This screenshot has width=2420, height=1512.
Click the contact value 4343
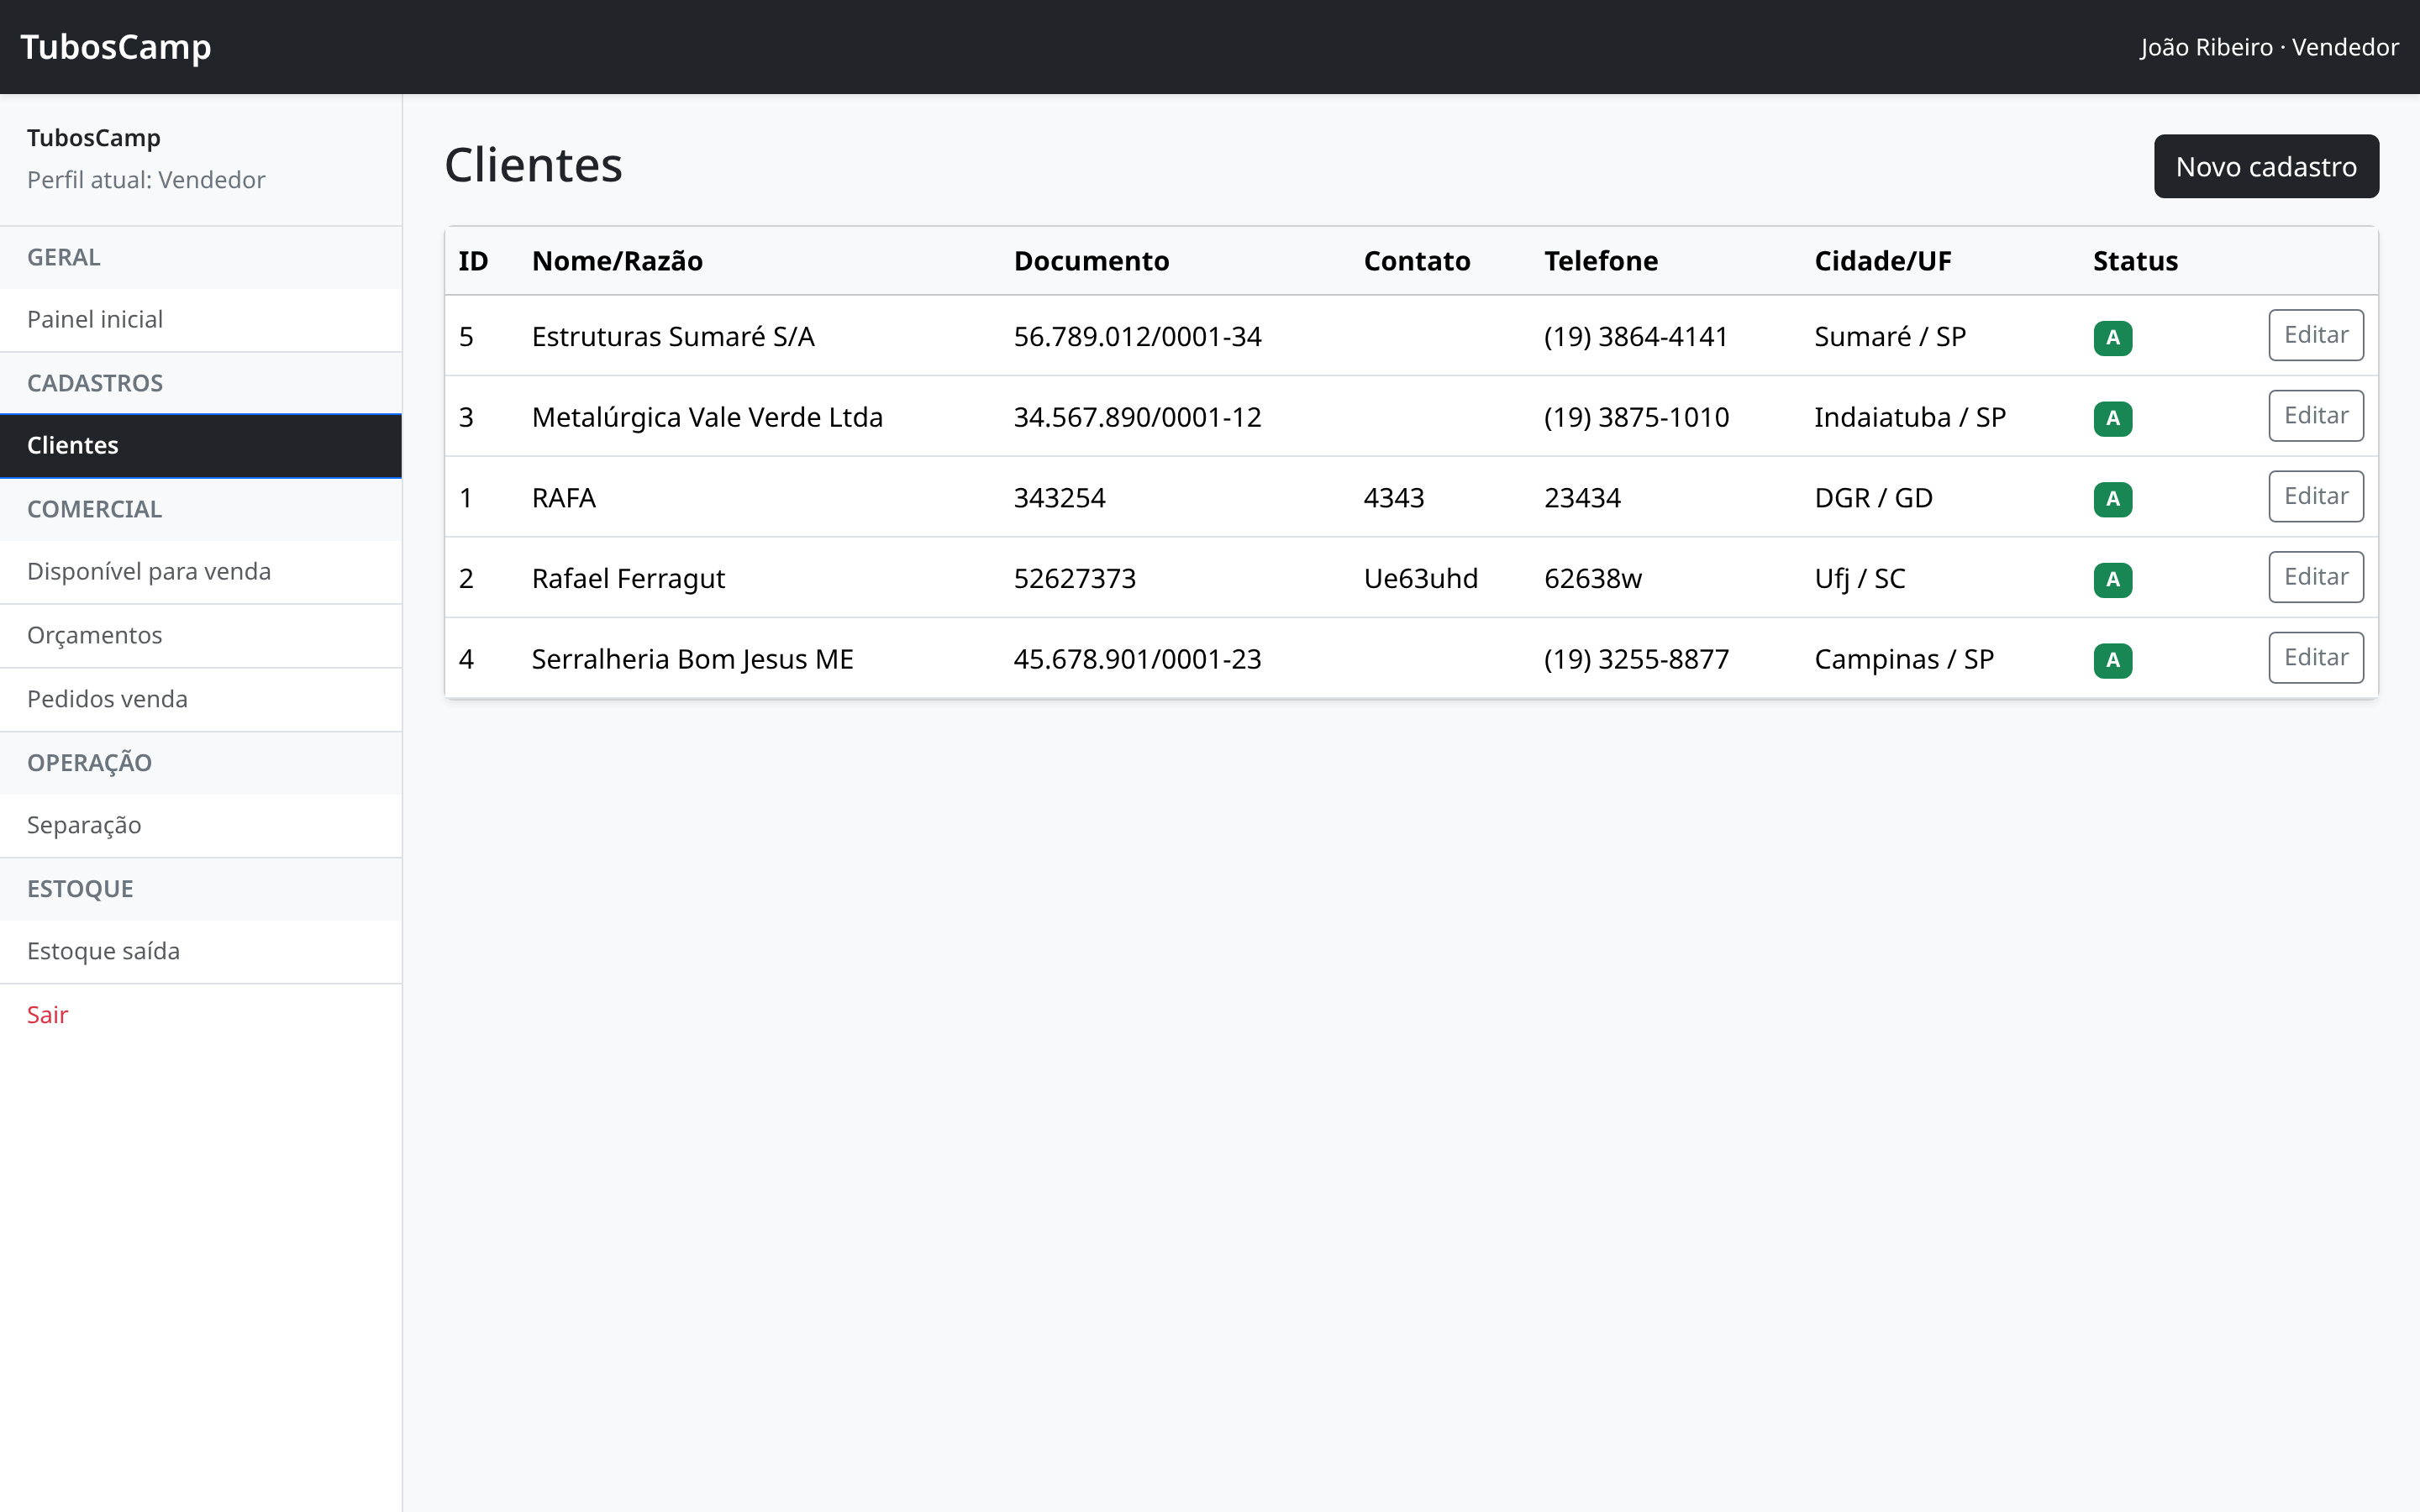click(x=1393, y=498)
